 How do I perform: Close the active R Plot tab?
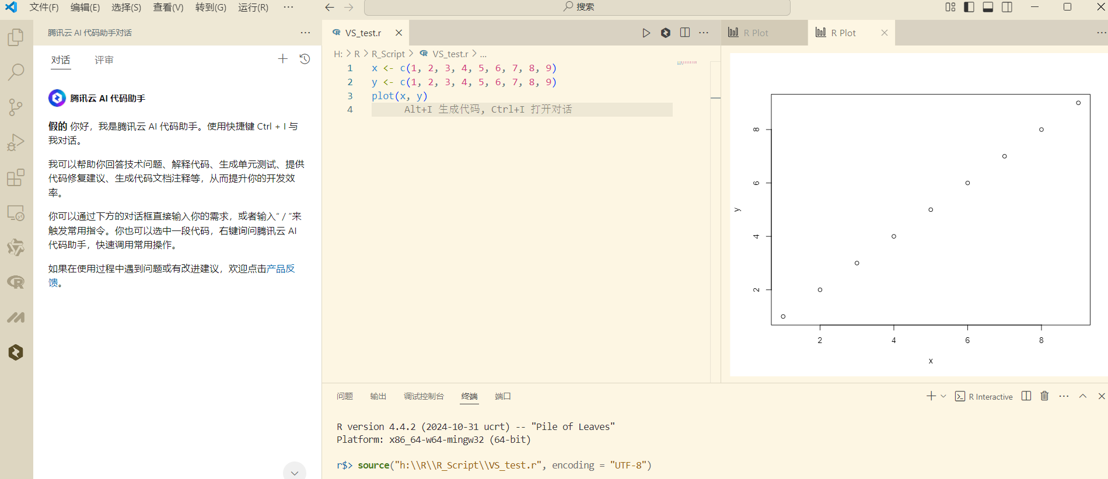[885, 33]
